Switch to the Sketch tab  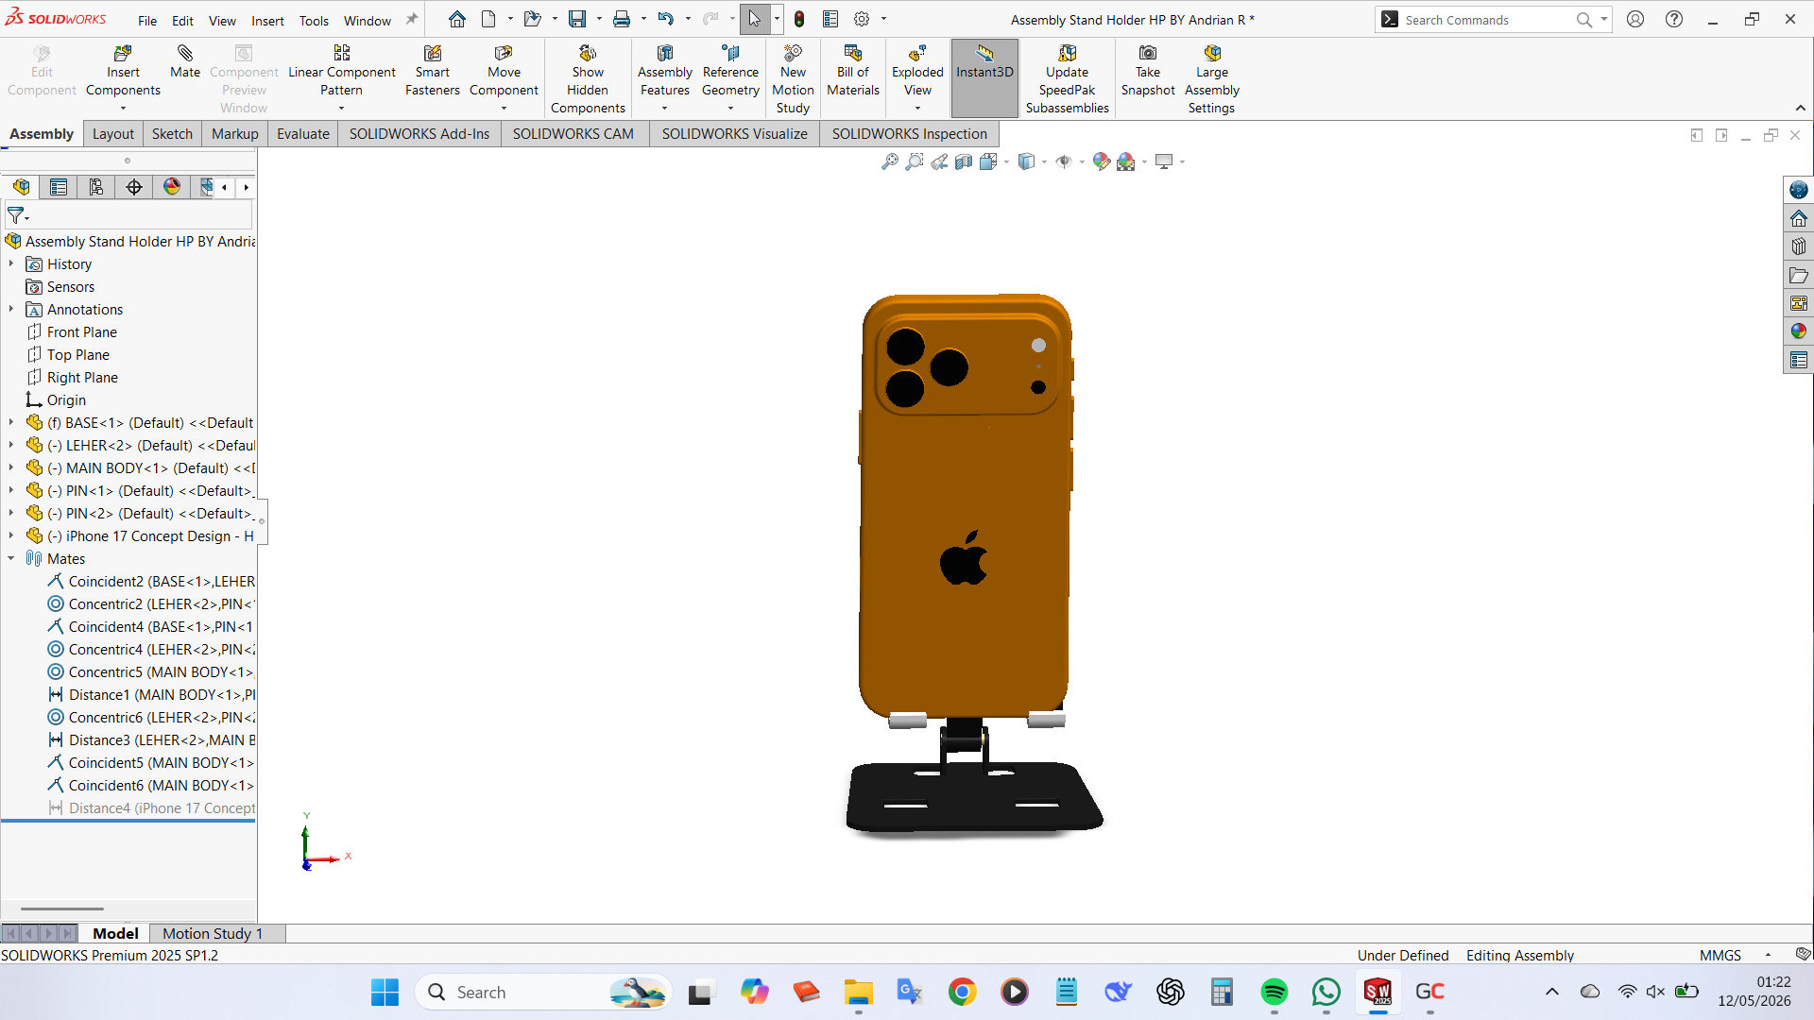[x=172, y=134]
